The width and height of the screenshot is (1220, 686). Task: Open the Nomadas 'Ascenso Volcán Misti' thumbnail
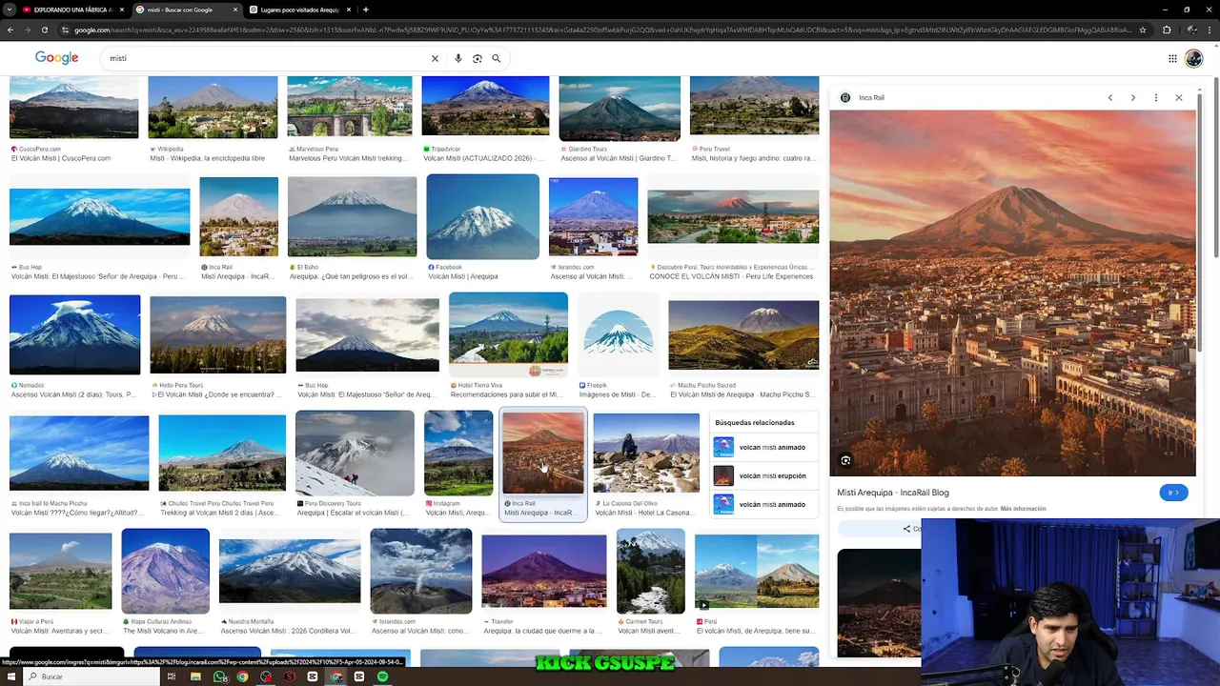coord(74,334)
